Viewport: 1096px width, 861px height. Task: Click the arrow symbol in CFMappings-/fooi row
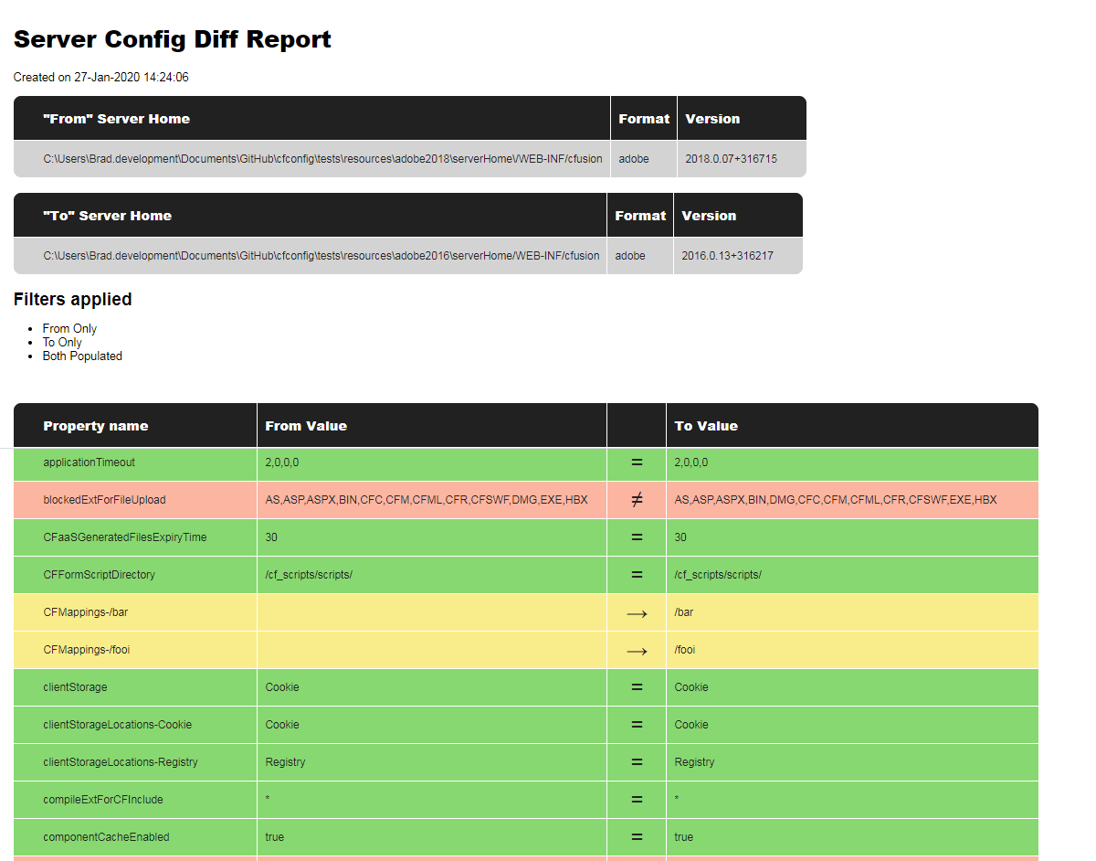(x=637, y=651)
